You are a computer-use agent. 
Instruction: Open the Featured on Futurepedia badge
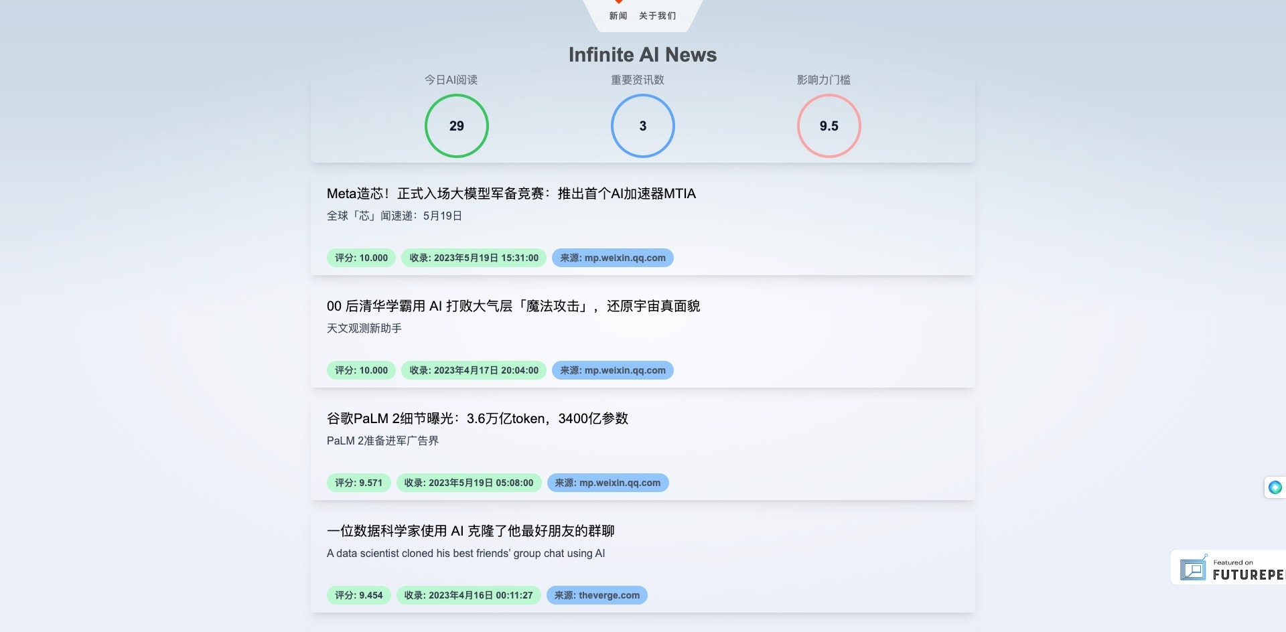[x=1229, y=568]
